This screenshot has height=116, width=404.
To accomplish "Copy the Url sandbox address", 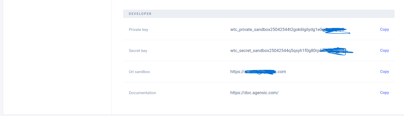I will tap(384, 72).
